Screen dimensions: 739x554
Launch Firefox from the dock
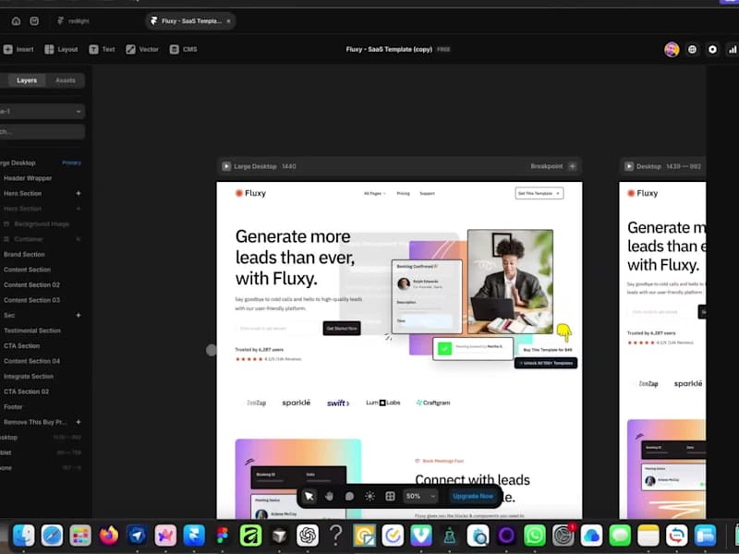(108, 536)
